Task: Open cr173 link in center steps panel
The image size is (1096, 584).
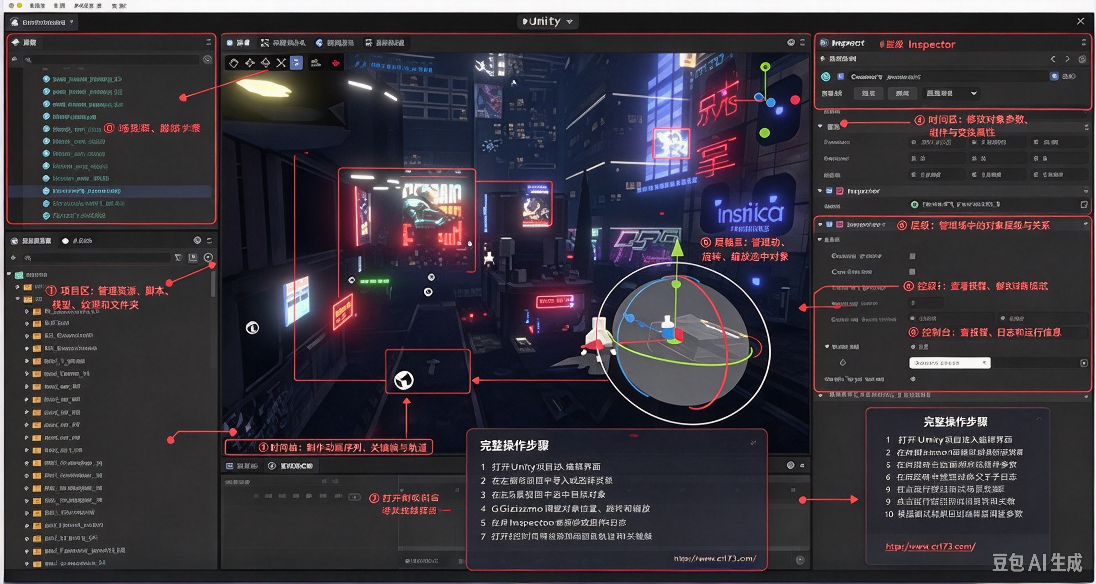Action: [x=715, y=558]
